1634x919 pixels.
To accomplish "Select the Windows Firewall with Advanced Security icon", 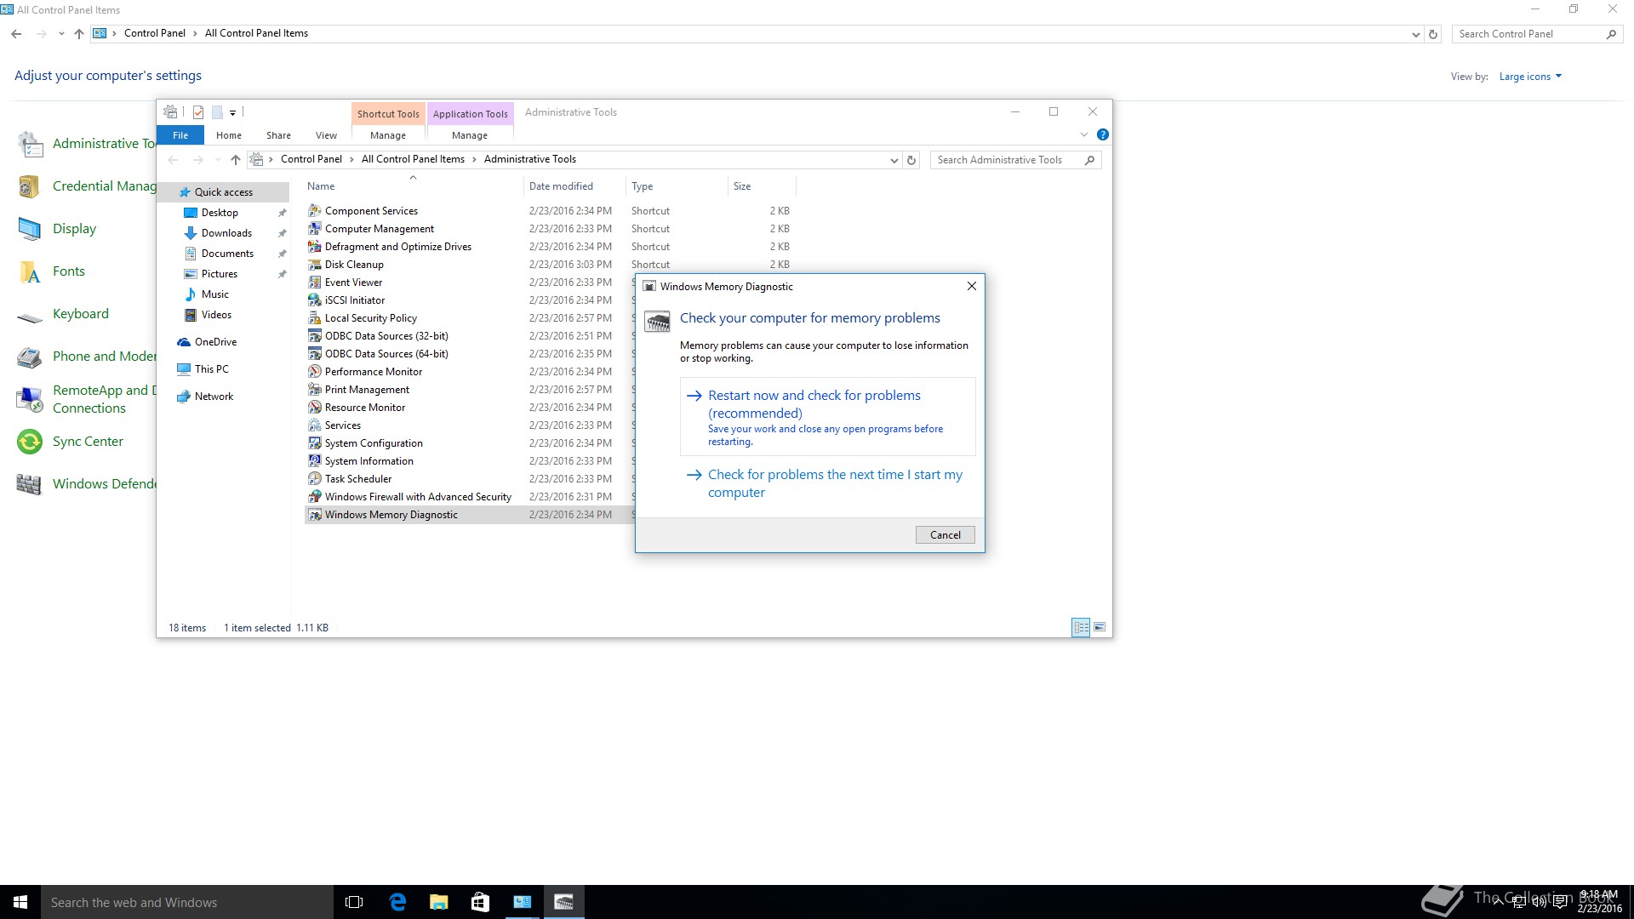I will point(315,496).
